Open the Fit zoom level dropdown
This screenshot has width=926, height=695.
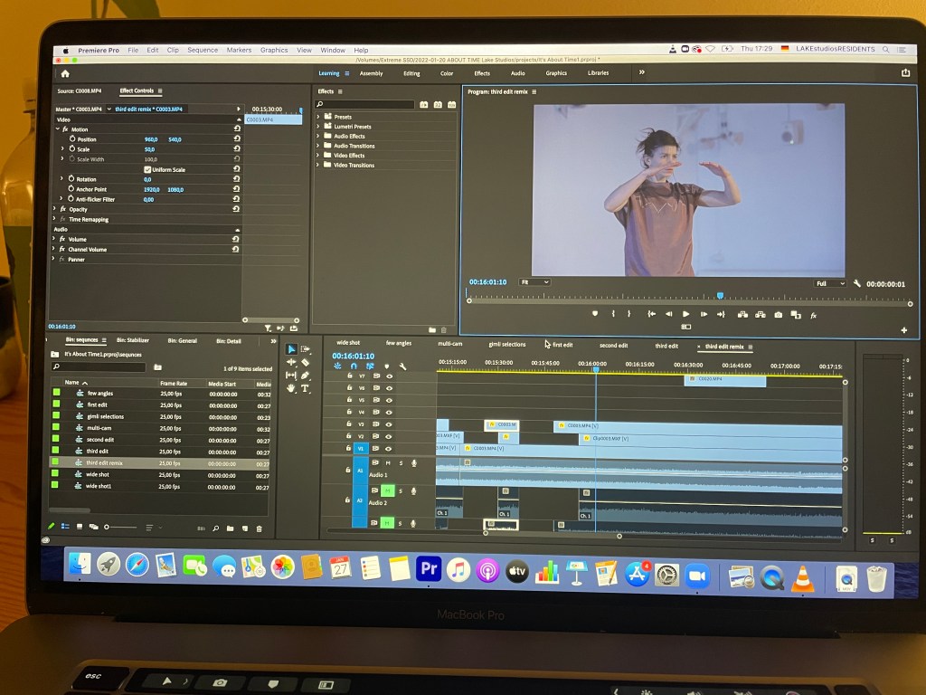point(534,282)
